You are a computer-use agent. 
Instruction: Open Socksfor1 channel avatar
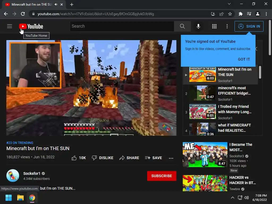click(13, 176)
